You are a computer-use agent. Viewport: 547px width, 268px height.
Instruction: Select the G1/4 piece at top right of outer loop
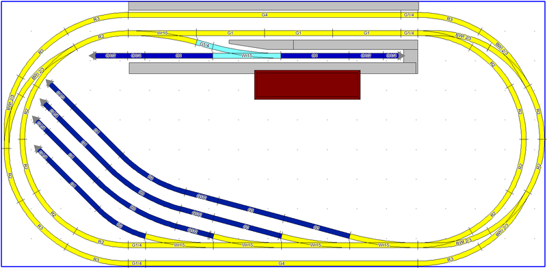point(409,15)
